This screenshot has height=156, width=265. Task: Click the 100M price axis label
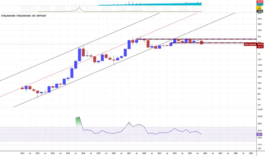coord(260,30)
